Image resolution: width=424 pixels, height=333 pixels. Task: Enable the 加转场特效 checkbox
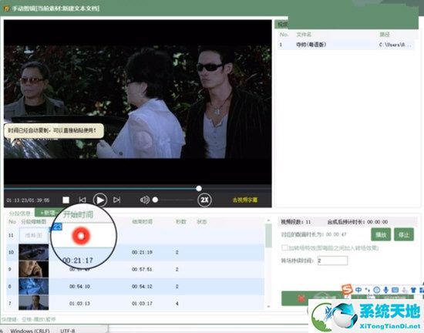(x=284, y=247)
